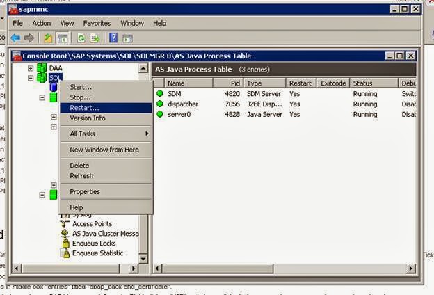Open Properties from context menu
This screenshot has height=295, width=434.
click(x=106, y=191)
